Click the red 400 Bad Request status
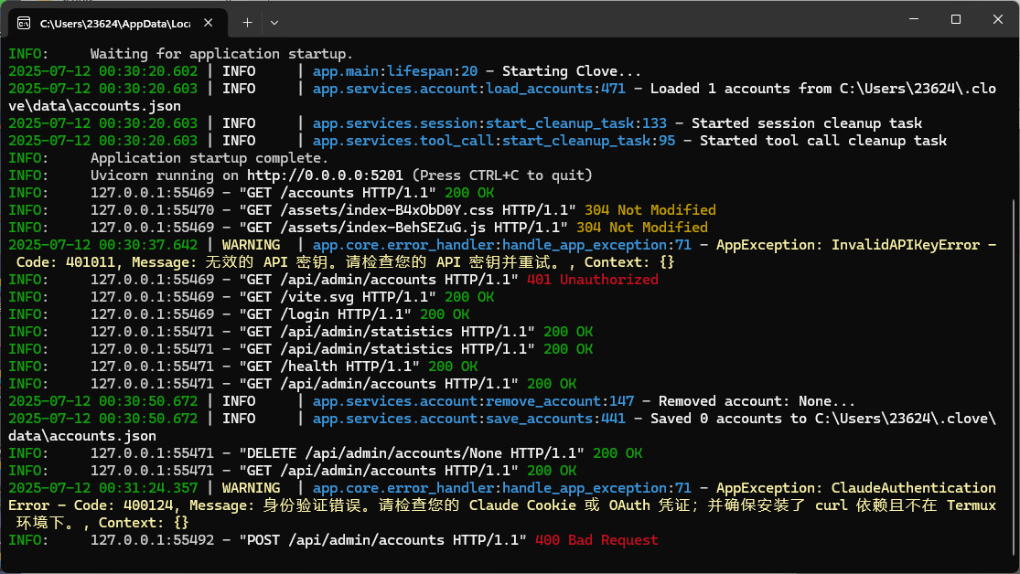 coord(596,540)
